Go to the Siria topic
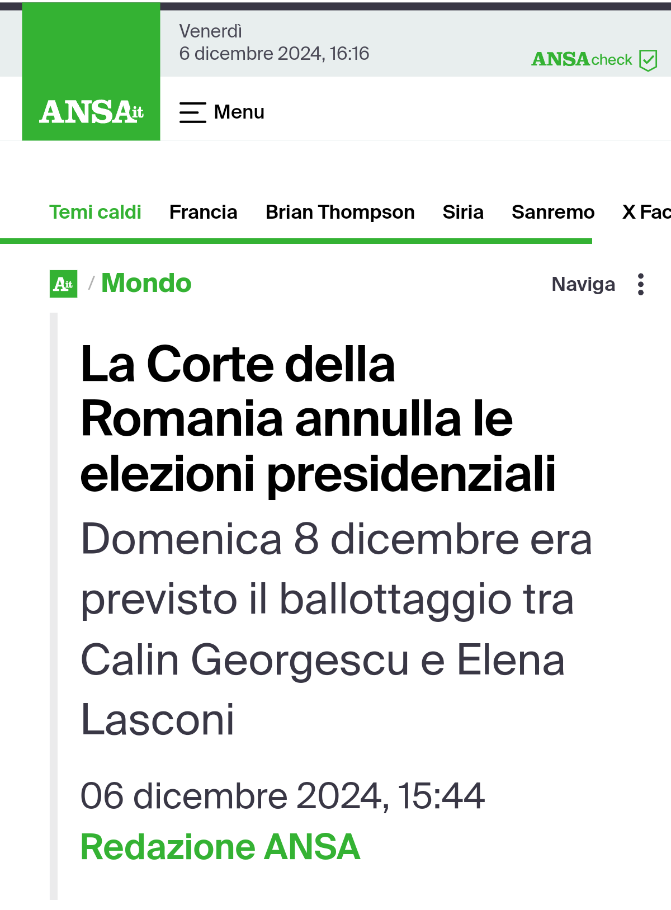The width and height of the screenshot is (671, 910). (x=463, y=213)
